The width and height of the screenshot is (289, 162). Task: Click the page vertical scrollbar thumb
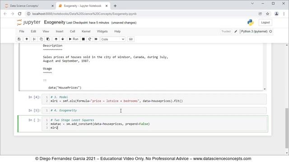(x=287, y=128)
